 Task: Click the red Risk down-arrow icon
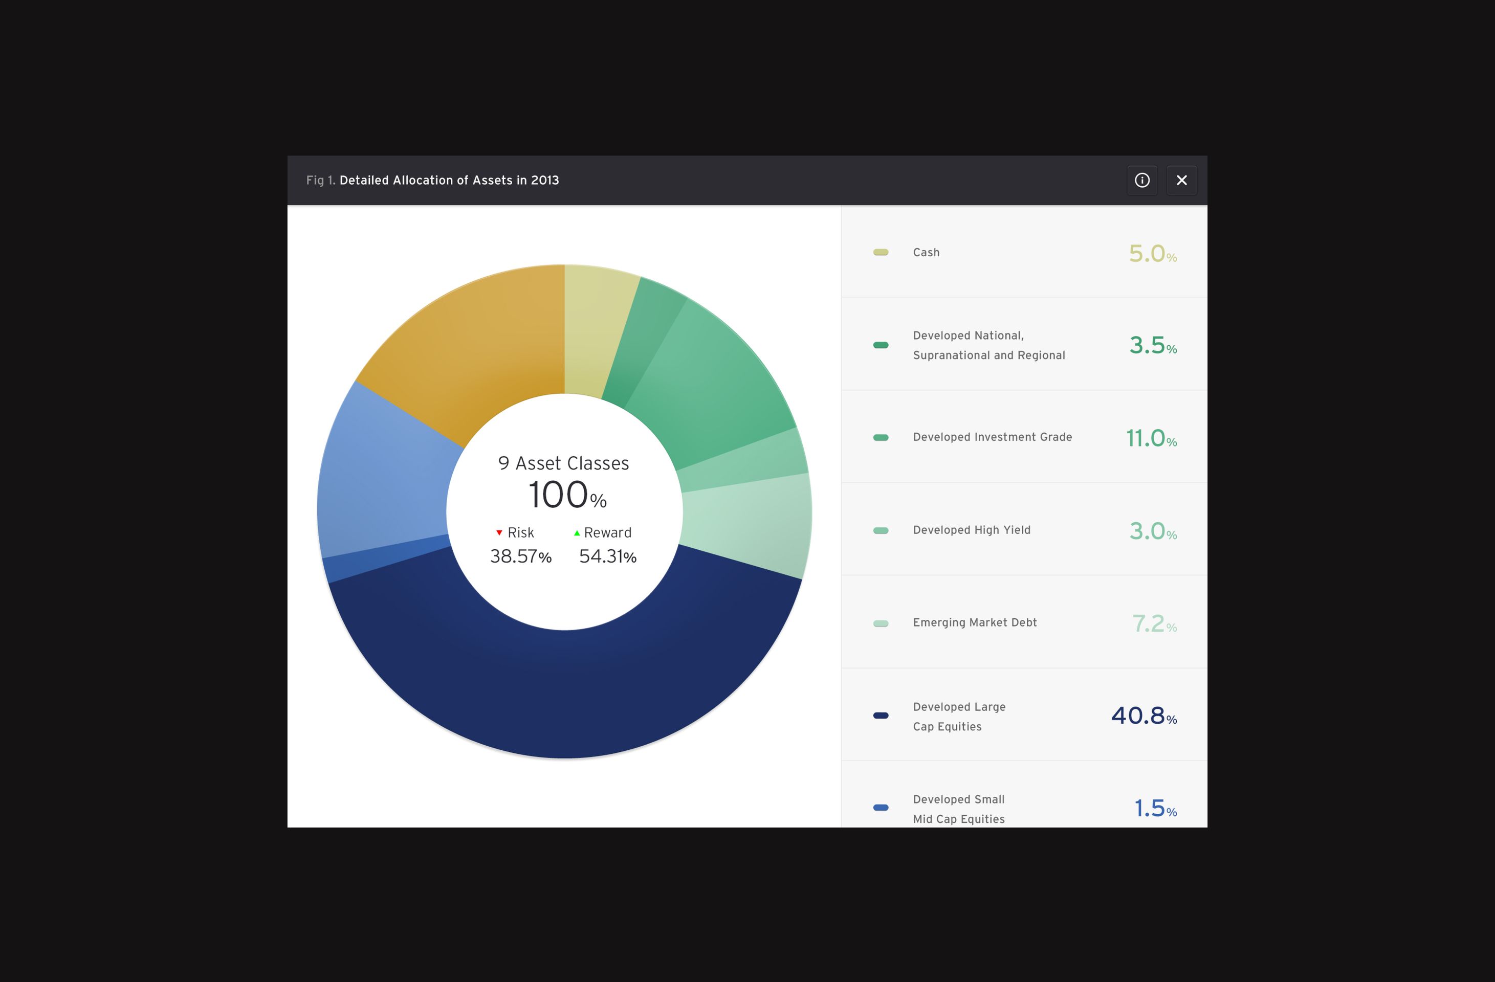point(499,532)
